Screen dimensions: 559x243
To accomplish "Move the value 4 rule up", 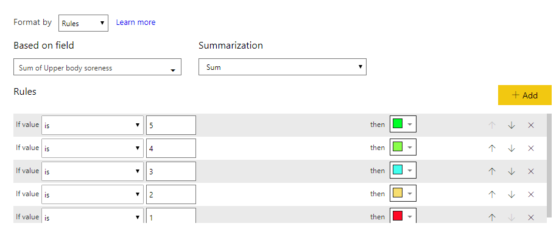I will [492, 148].
